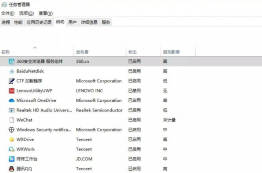Click the blank WeChat file icon
This screenshot has height=173, width=262.
(x=12, y=120)
